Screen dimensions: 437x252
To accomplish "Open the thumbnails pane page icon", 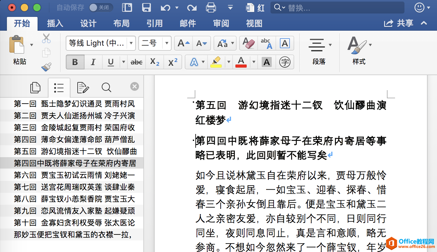I will [35, 88].
